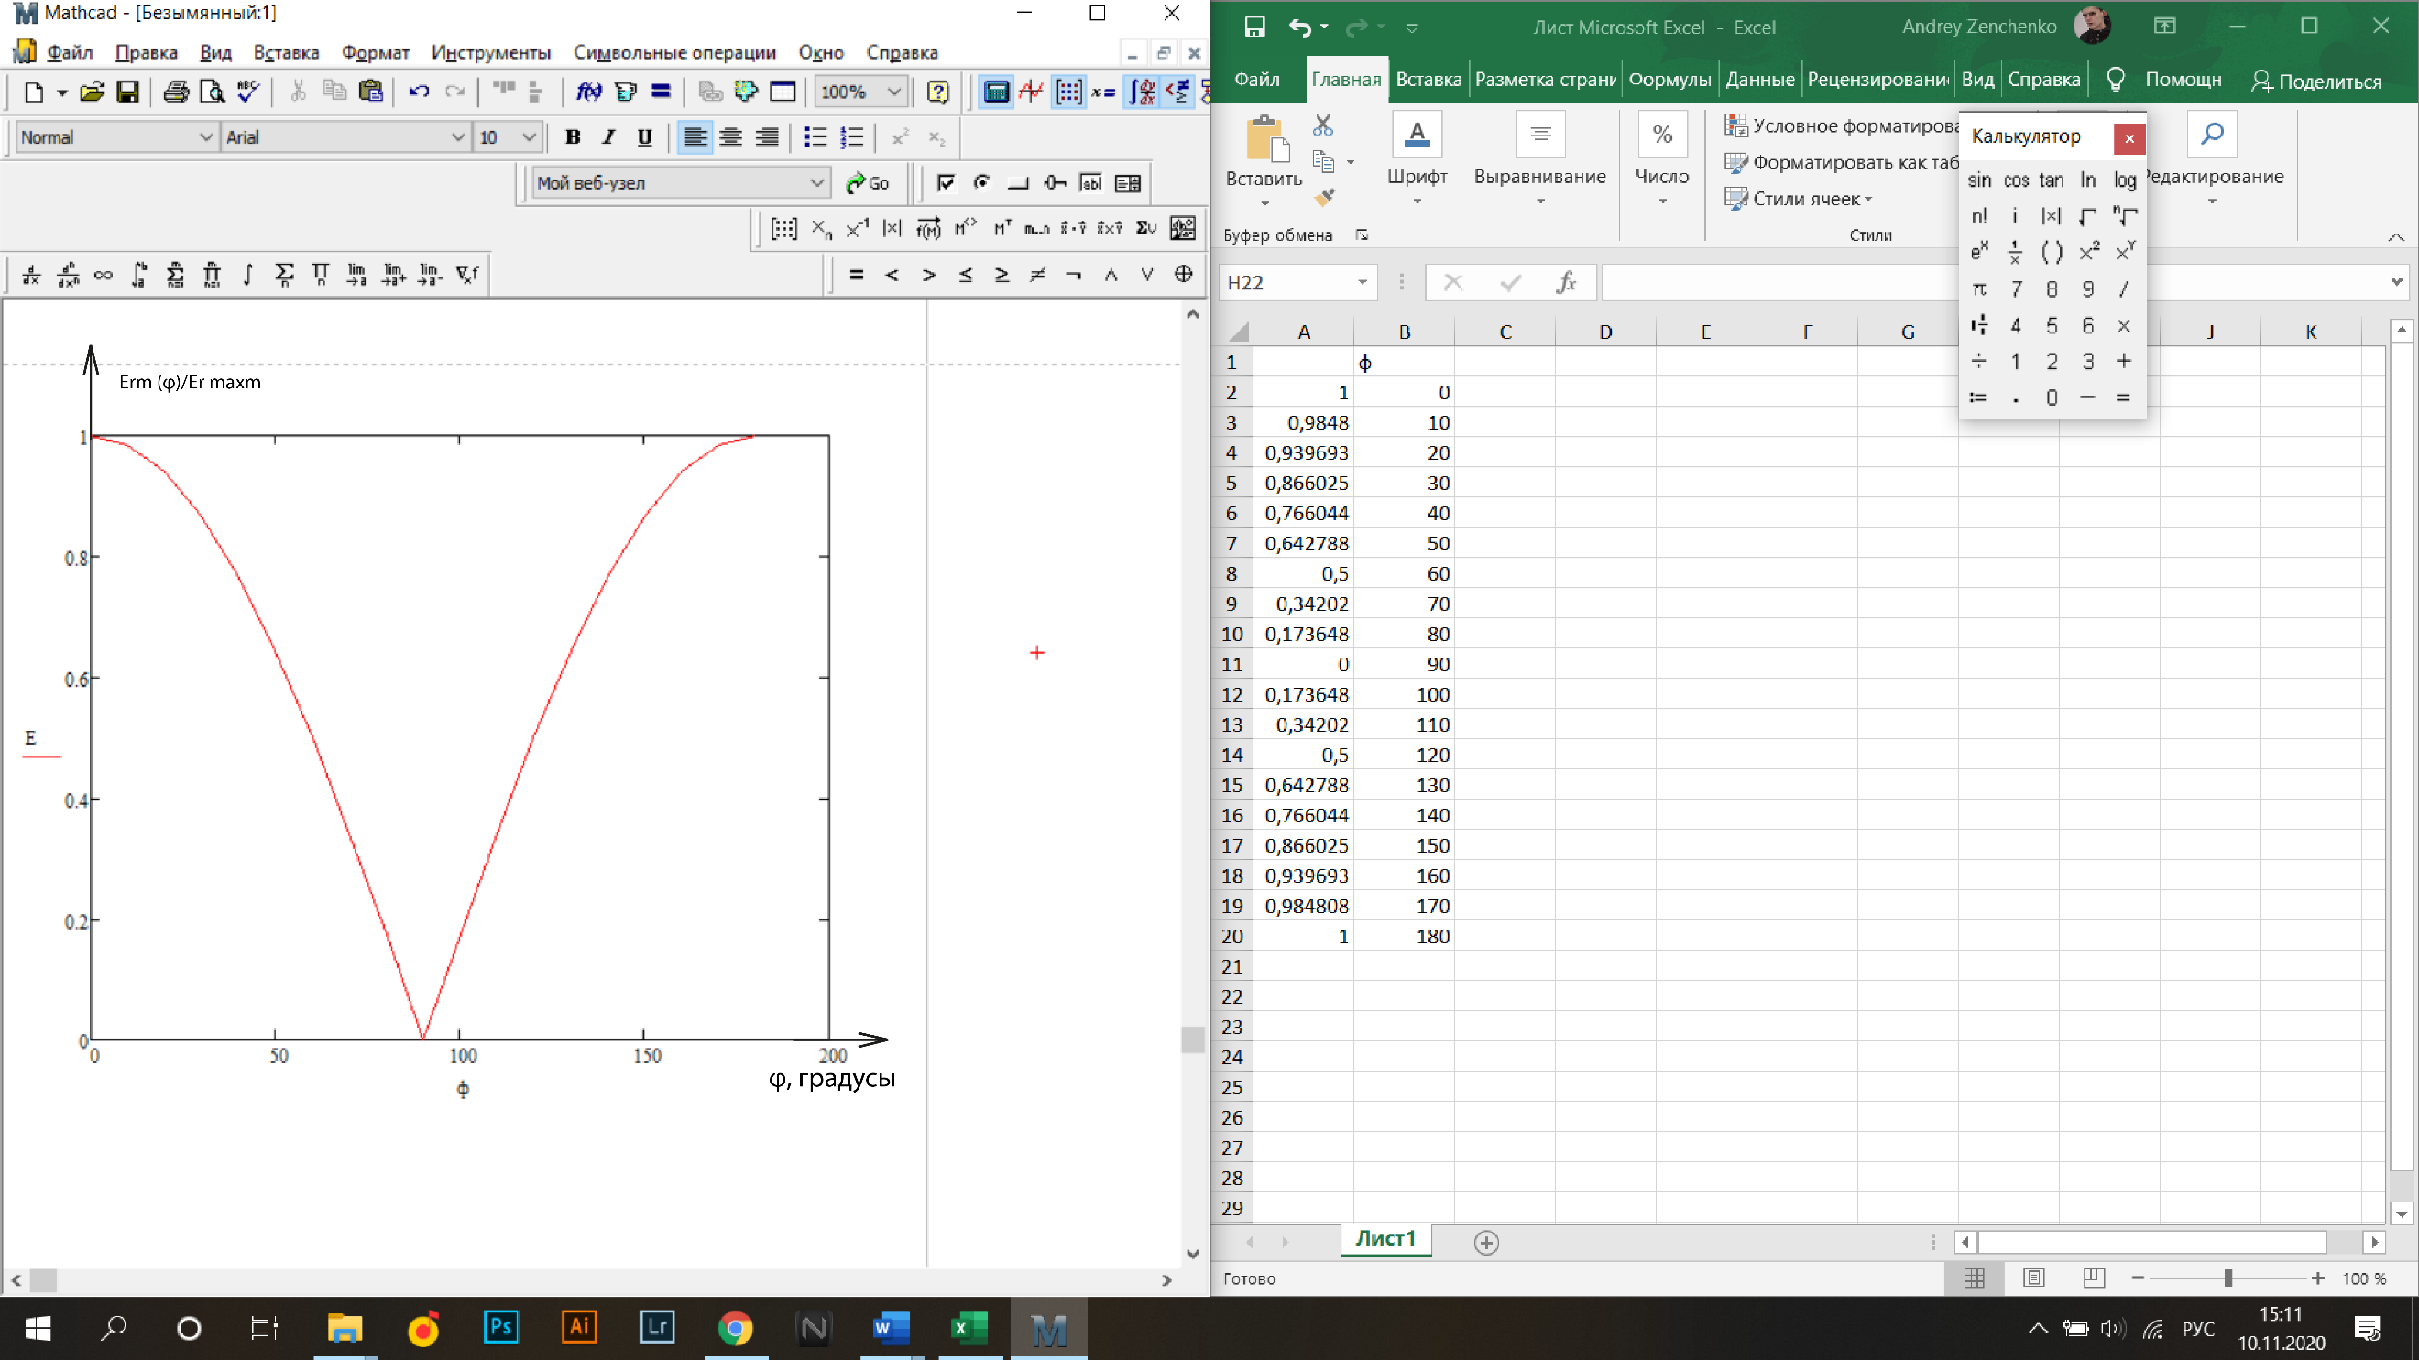Insert the infinity symbol from the calculus palette

(104, 275)
